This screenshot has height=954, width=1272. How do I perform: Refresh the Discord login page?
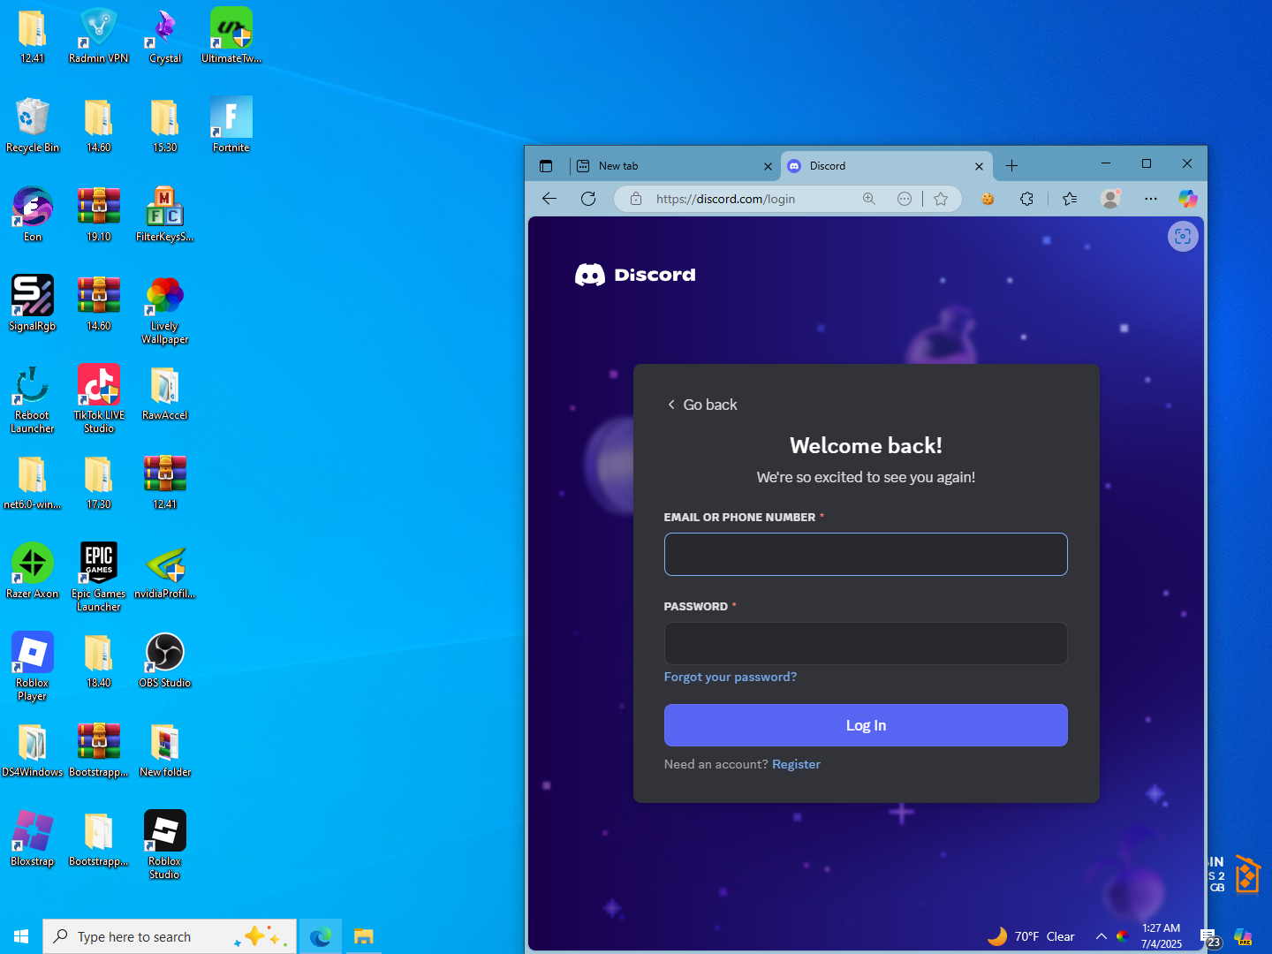click(588, 199)
